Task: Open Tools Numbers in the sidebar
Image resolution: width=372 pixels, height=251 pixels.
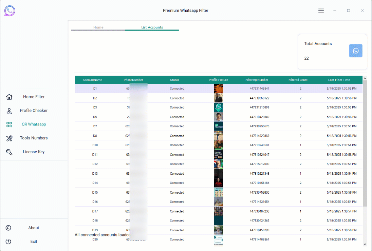Action: pos(34,138)
